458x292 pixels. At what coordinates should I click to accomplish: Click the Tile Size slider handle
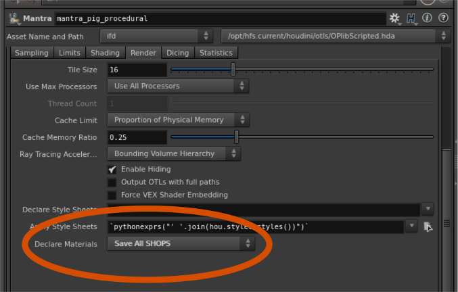click(233, 70)
